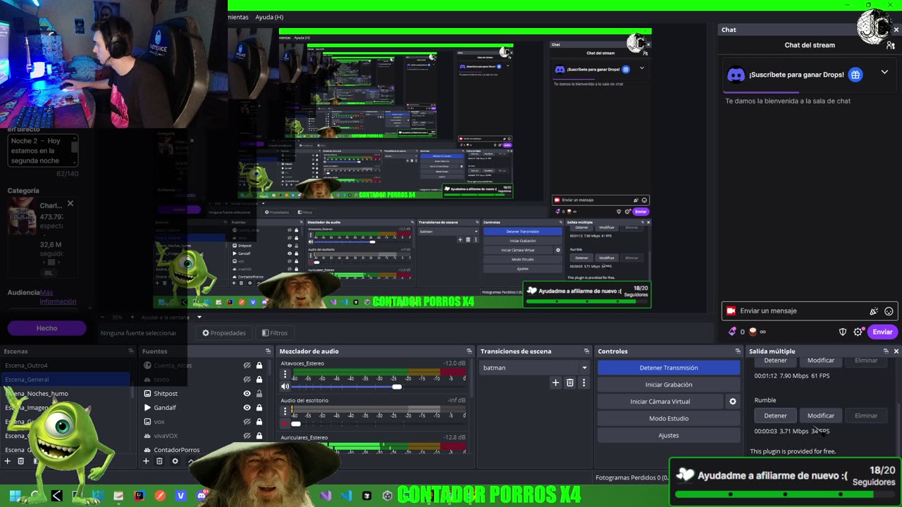Screen dimensions: 902x507
Task: Open source properties gear in Fuentes toolbar
Action: (x=175, y=461)
